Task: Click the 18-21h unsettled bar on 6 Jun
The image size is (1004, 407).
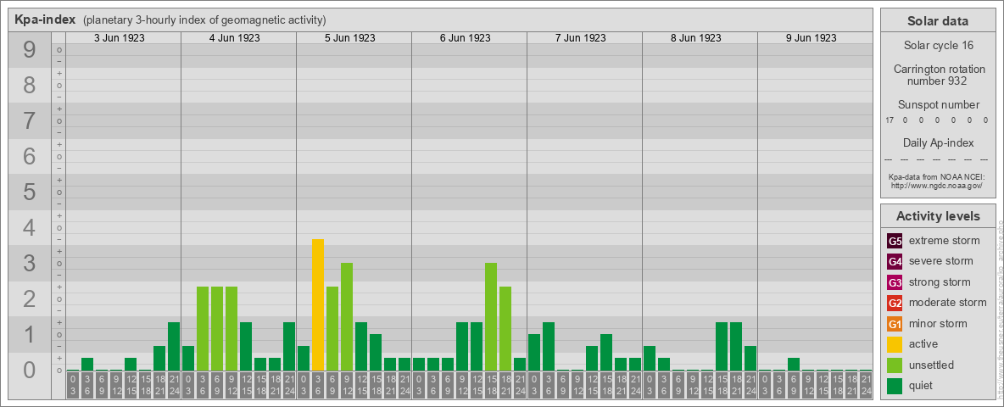Action: point(505,328)
